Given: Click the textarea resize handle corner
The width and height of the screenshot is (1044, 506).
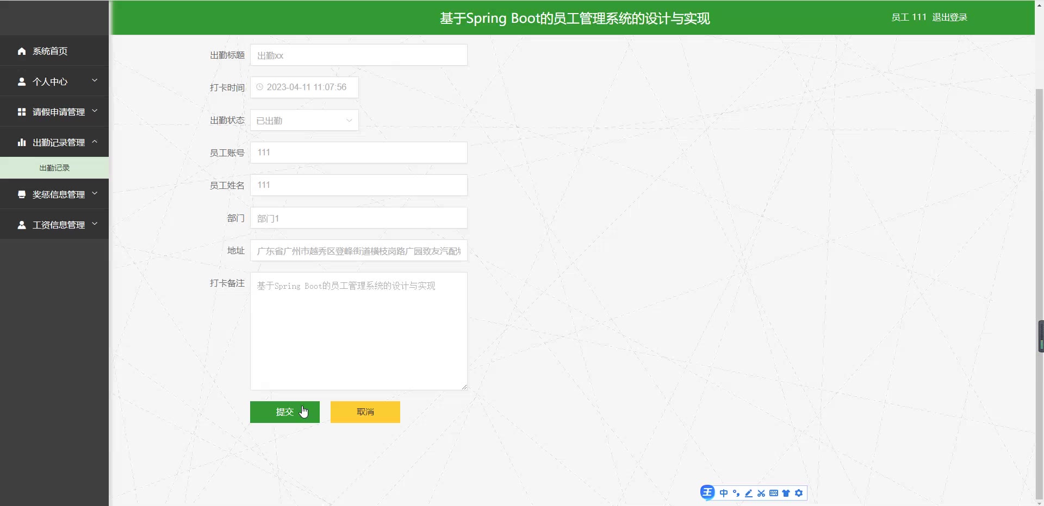Looking at the screenshot, I should (x=464, y=387).
